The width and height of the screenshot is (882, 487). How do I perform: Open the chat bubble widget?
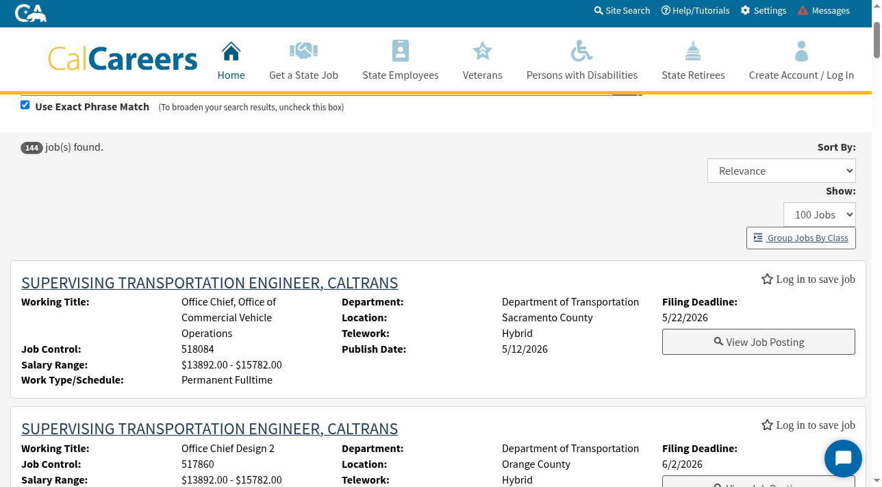tap(843, 458)
